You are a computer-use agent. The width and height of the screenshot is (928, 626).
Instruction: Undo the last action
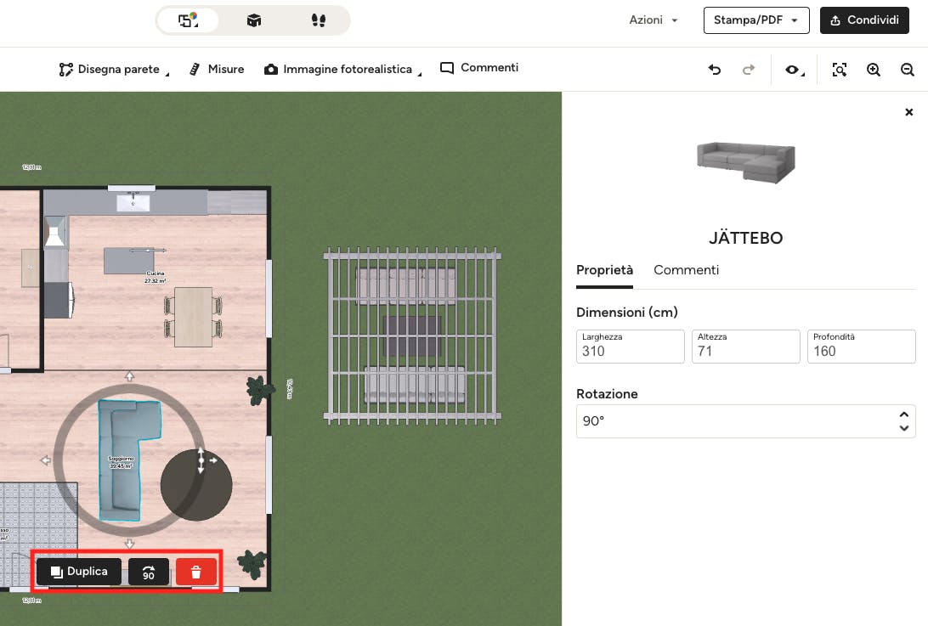pyautogui.click(x=715, y=70)
